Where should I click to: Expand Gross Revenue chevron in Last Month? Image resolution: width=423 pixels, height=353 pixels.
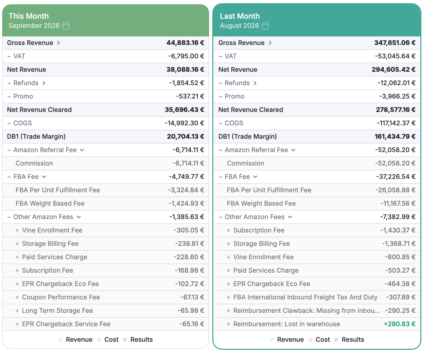pos(270,43)
